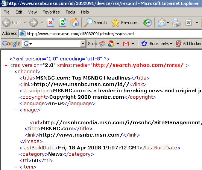Edit with Word icon in toolbar
Viewport: 202px width, 170px height.
188,23
